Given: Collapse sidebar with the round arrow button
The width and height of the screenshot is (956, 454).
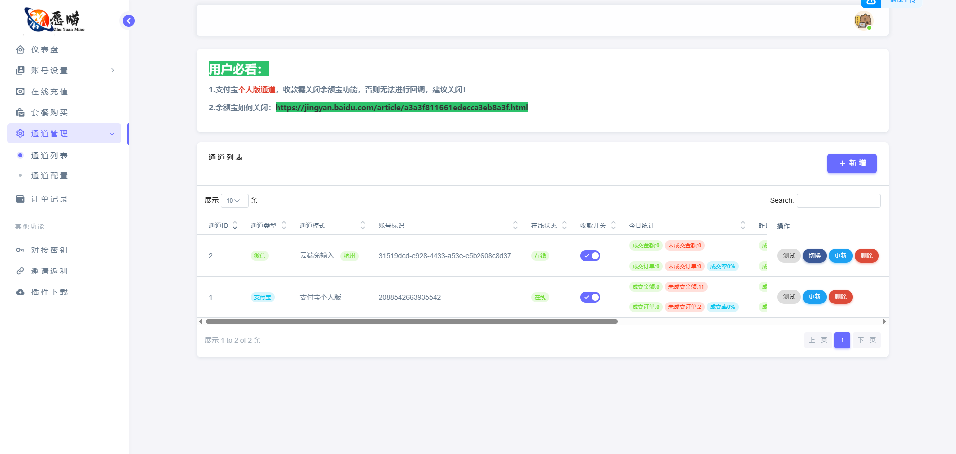Looking at the screenshot, I should 129,21.
